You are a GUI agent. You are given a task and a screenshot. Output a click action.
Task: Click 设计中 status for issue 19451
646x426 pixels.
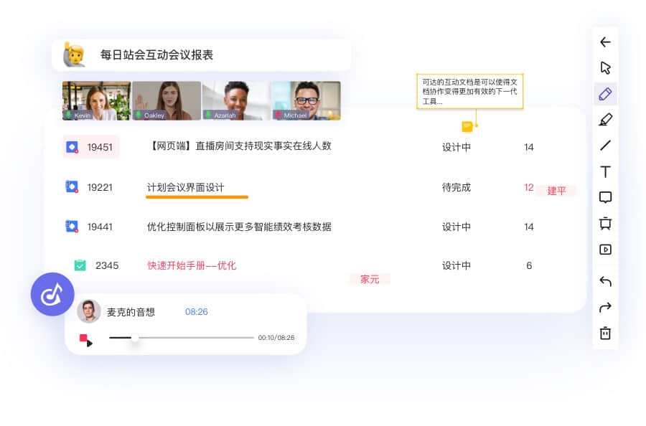click(457, 147)
